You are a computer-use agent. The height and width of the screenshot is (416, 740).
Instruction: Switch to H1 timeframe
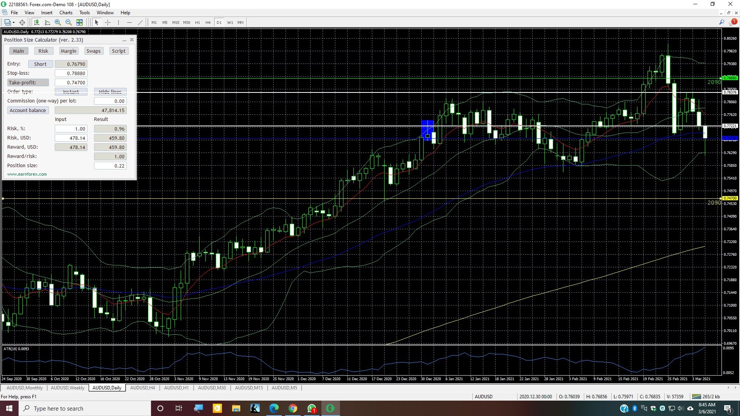click(197, 22)
